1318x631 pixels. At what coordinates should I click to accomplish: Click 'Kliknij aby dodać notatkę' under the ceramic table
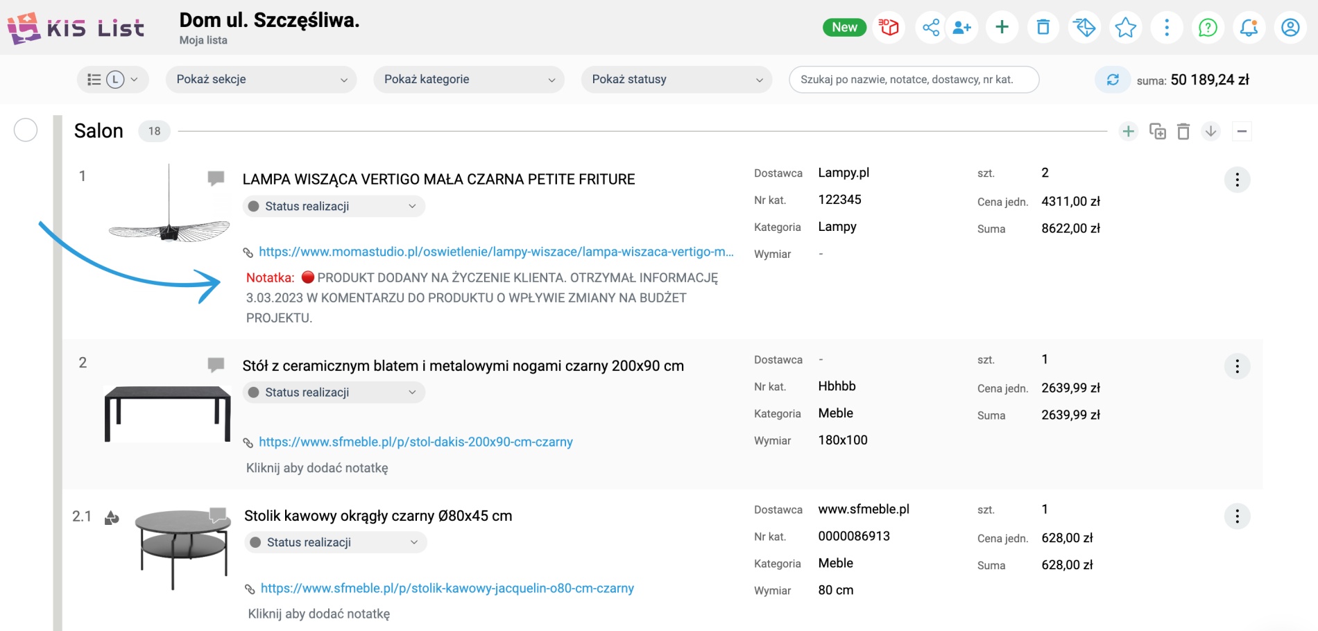(x=317, y=468)
